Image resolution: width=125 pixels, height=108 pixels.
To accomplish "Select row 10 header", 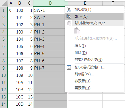I will pos(4,75).
